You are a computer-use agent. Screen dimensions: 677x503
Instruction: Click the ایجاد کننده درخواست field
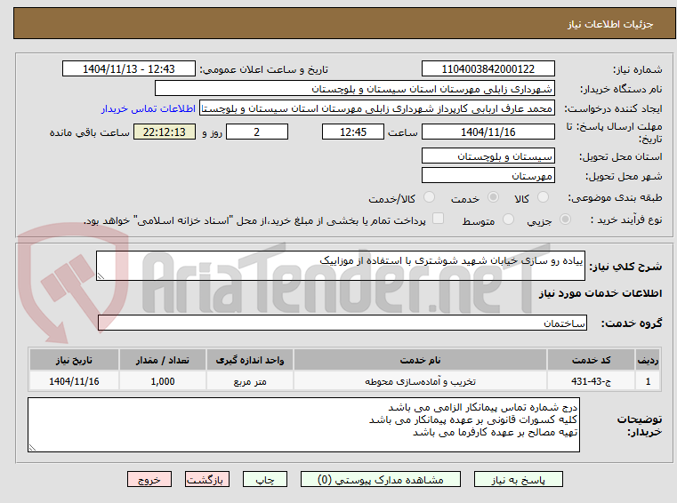(x=377, y=108)
